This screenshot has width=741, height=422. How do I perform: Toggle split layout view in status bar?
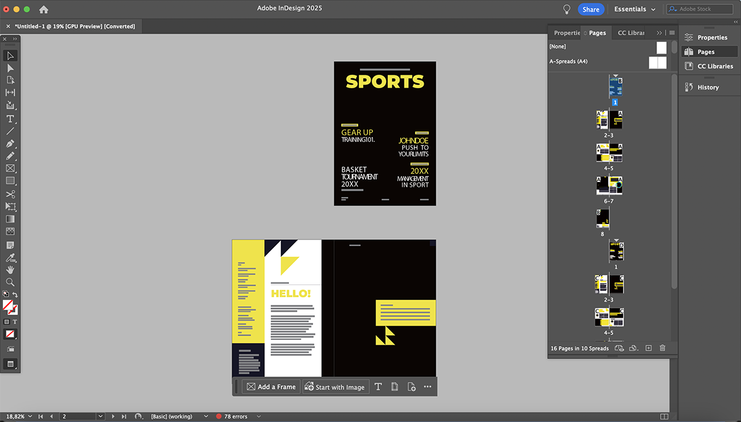tap(664, 416)
